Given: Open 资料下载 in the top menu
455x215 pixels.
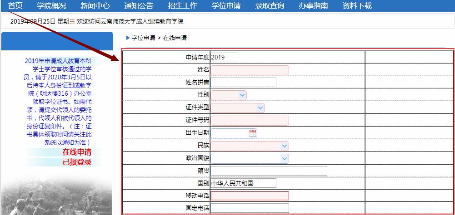Looking at the screenshot, I should pos(357,5).
